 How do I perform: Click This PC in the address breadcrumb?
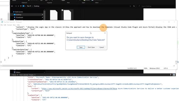29,6
